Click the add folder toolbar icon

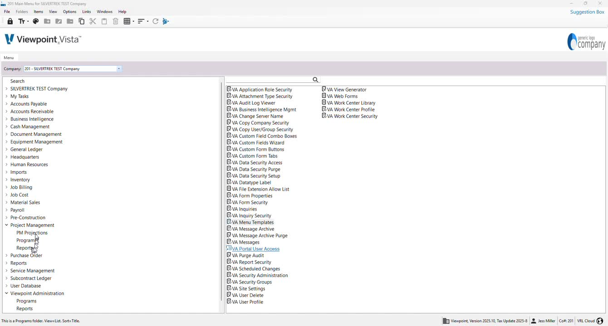47,21
